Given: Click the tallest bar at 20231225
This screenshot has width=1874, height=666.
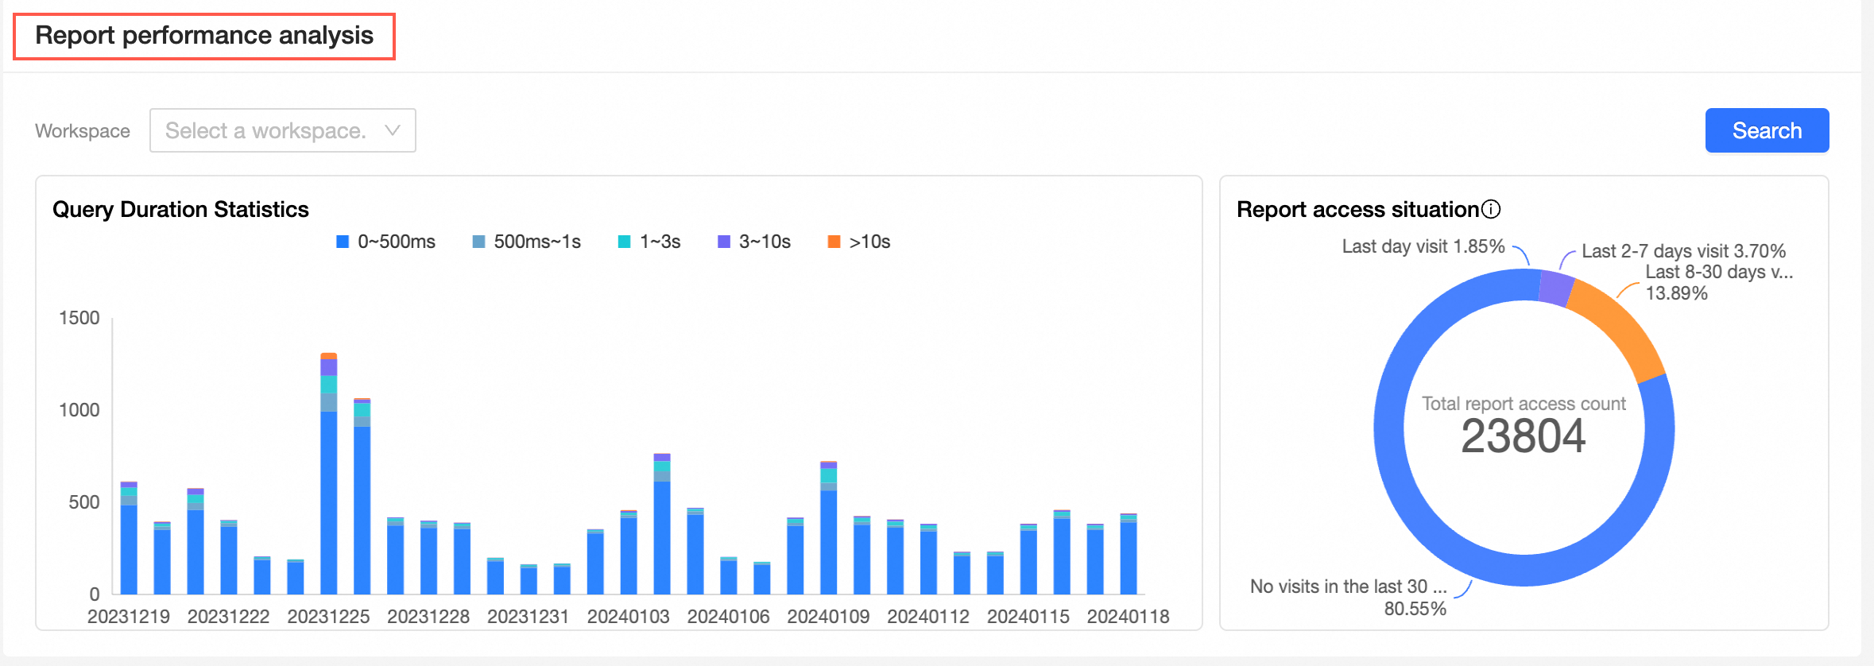Looking at the screenshot, I should (329, 474).
